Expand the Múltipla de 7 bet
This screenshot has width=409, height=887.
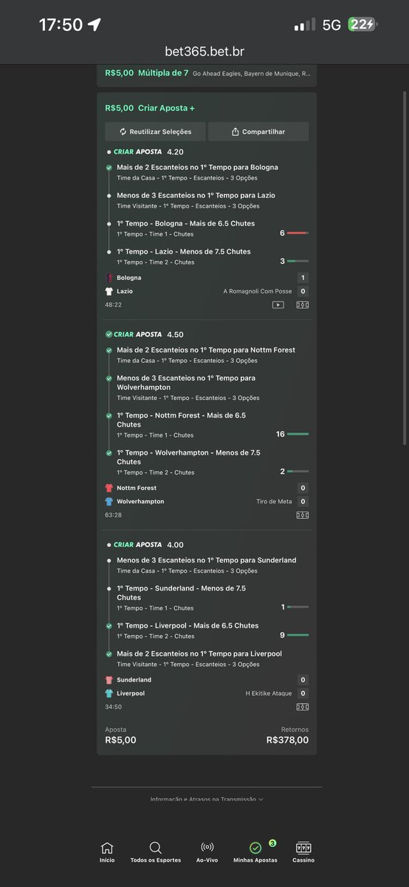[x=207, y=73]
